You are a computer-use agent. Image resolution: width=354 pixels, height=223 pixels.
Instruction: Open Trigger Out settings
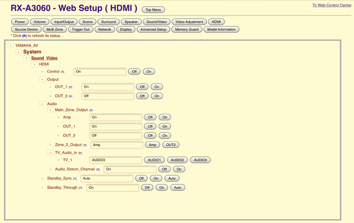(81, 29)
